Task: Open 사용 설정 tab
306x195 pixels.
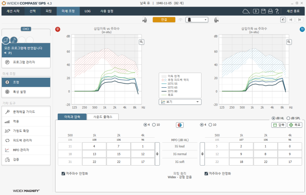Action: (x=107, y=11)
